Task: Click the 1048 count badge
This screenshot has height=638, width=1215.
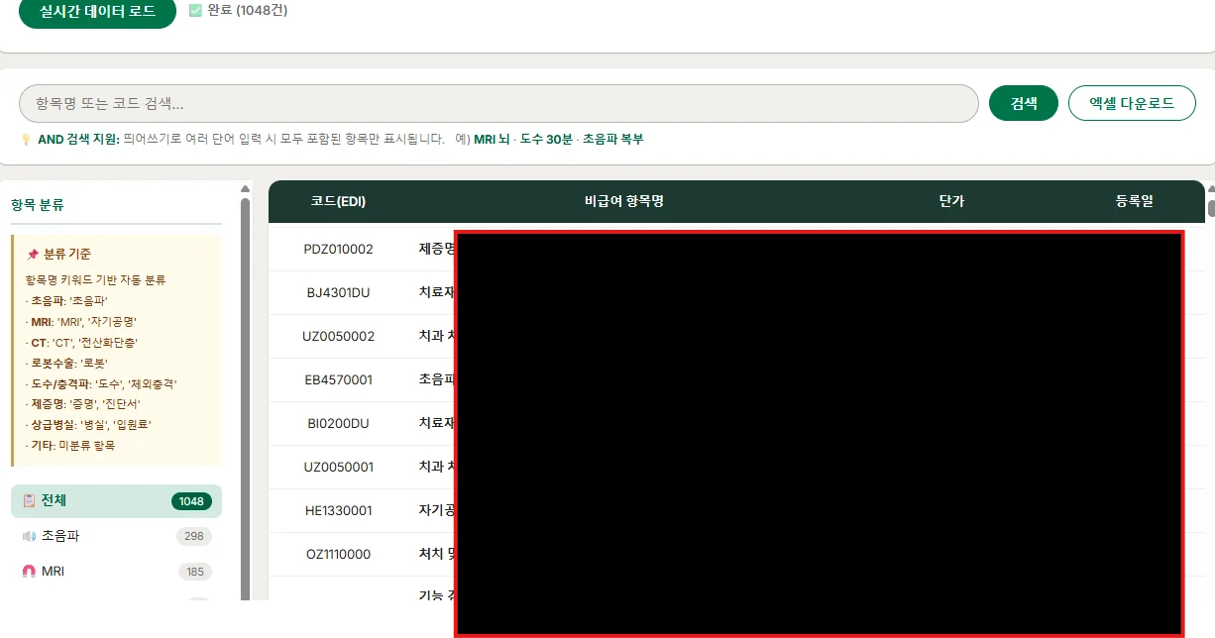Action: [191, 501]
